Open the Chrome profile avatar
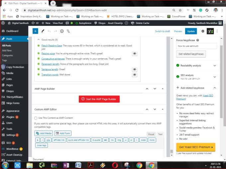The image size is (226, 169). point(216,10)
